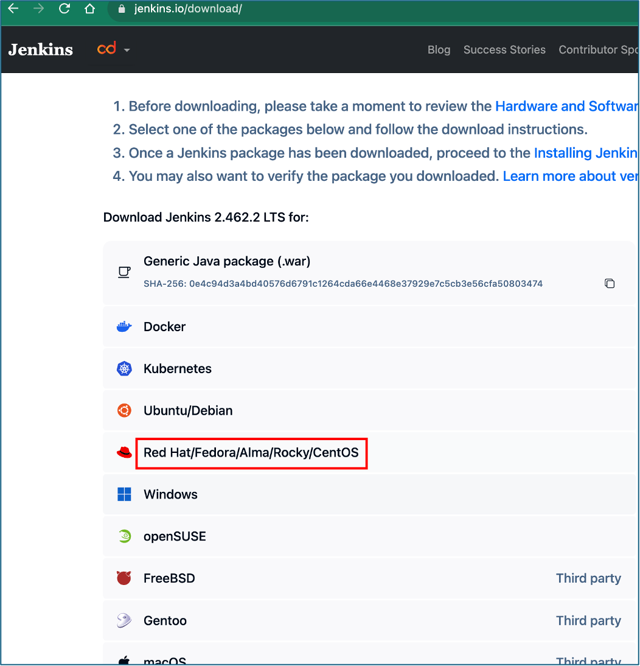Screen dimensions: 640x666
Task: Click the Kubernetes wheel icon
Action: [x=124, y=368]
